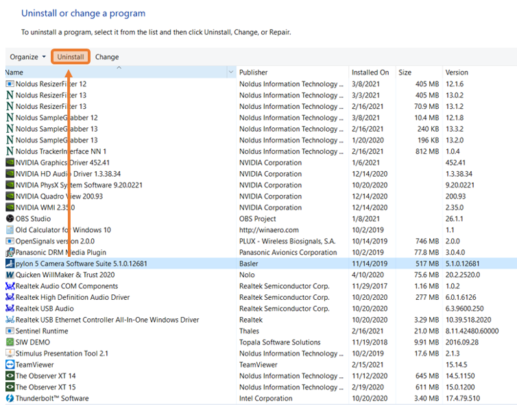Click the OpenSignals version 2.0.0 icon
Viewport: 517px width, 406px height.
pos(10,241)
